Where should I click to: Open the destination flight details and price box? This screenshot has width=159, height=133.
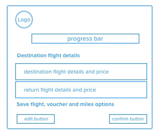click(81, 72)
